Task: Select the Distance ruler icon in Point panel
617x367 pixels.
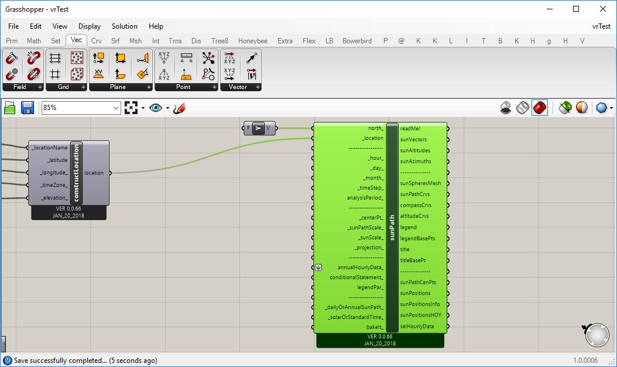Action: (186, 58)
